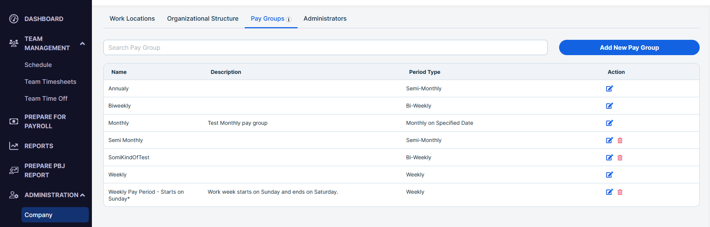The height and width of the screenshot is (227, 710).
Task: Go to Reports section
Action: point(39,146)
